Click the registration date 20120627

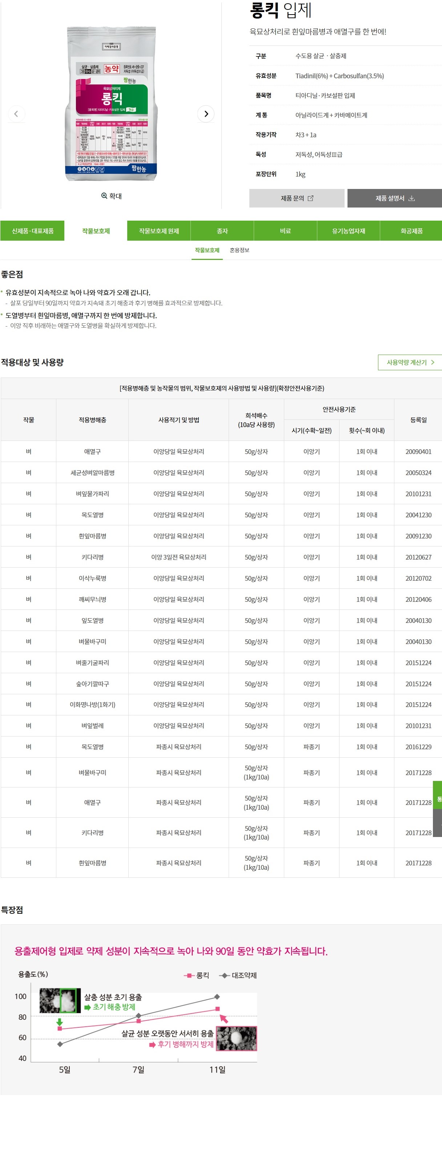418,557
